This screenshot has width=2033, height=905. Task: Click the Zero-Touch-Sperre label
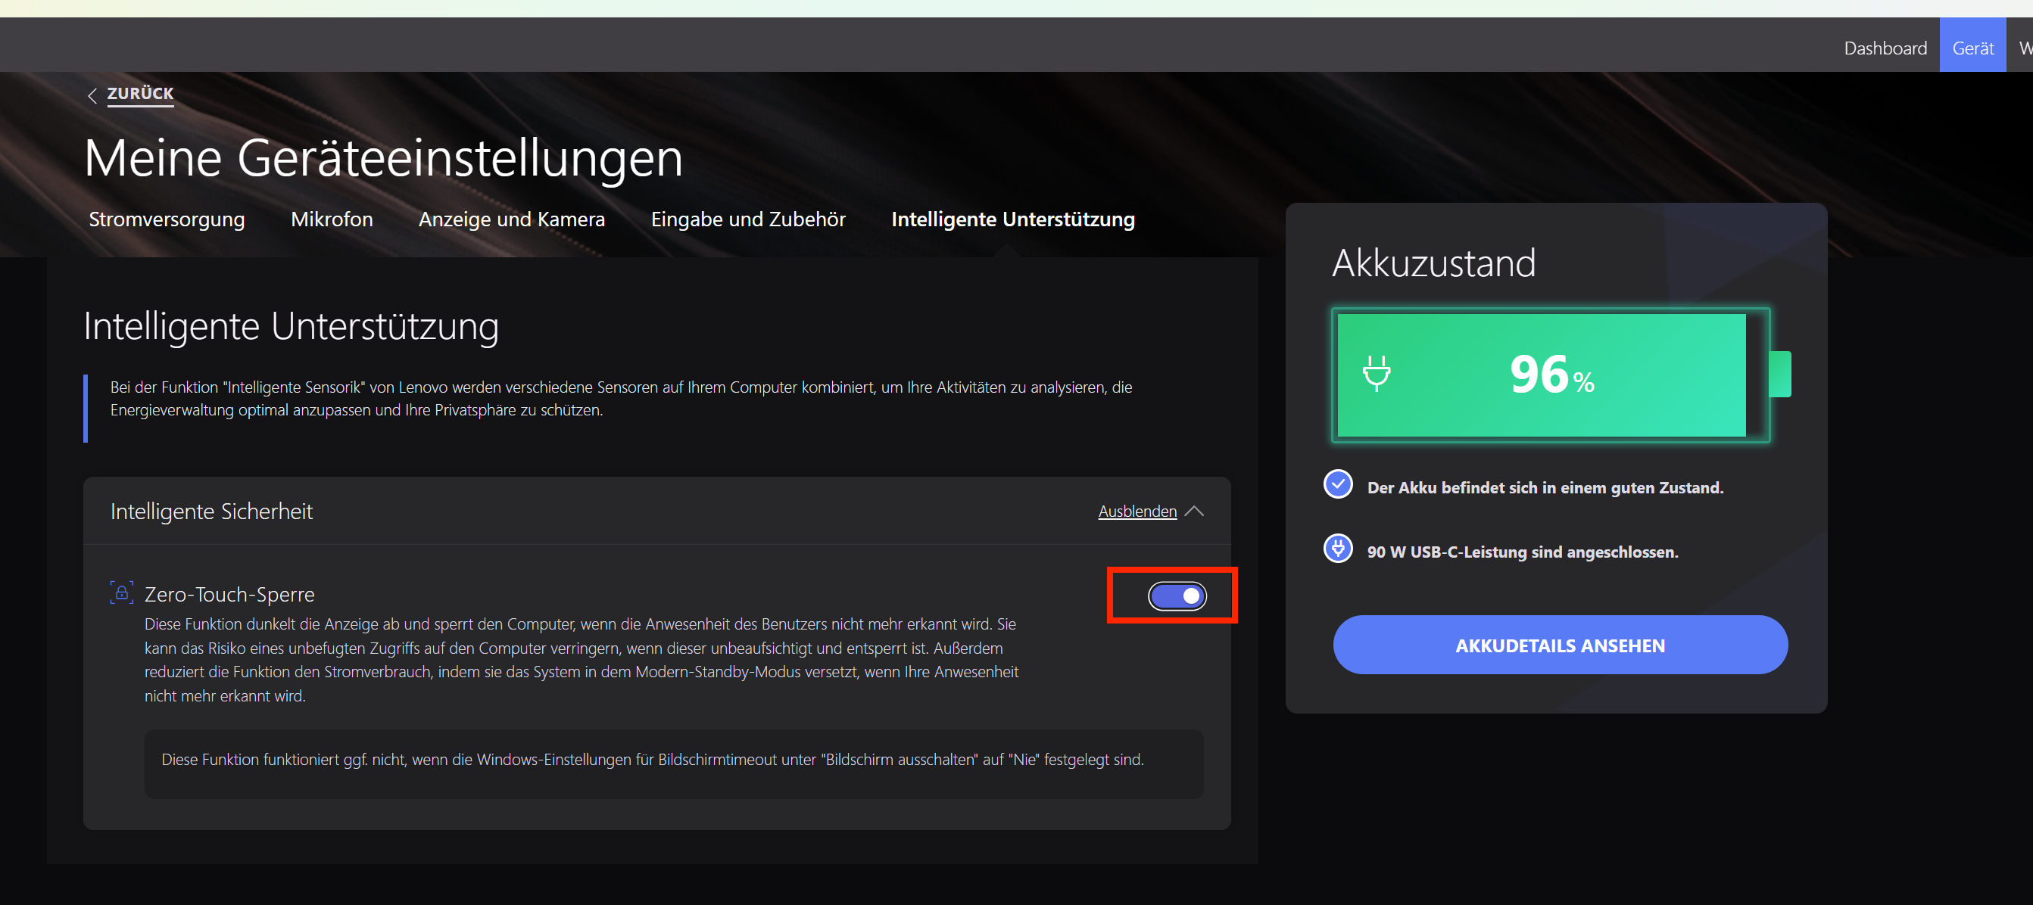click(x=229, y=594)
